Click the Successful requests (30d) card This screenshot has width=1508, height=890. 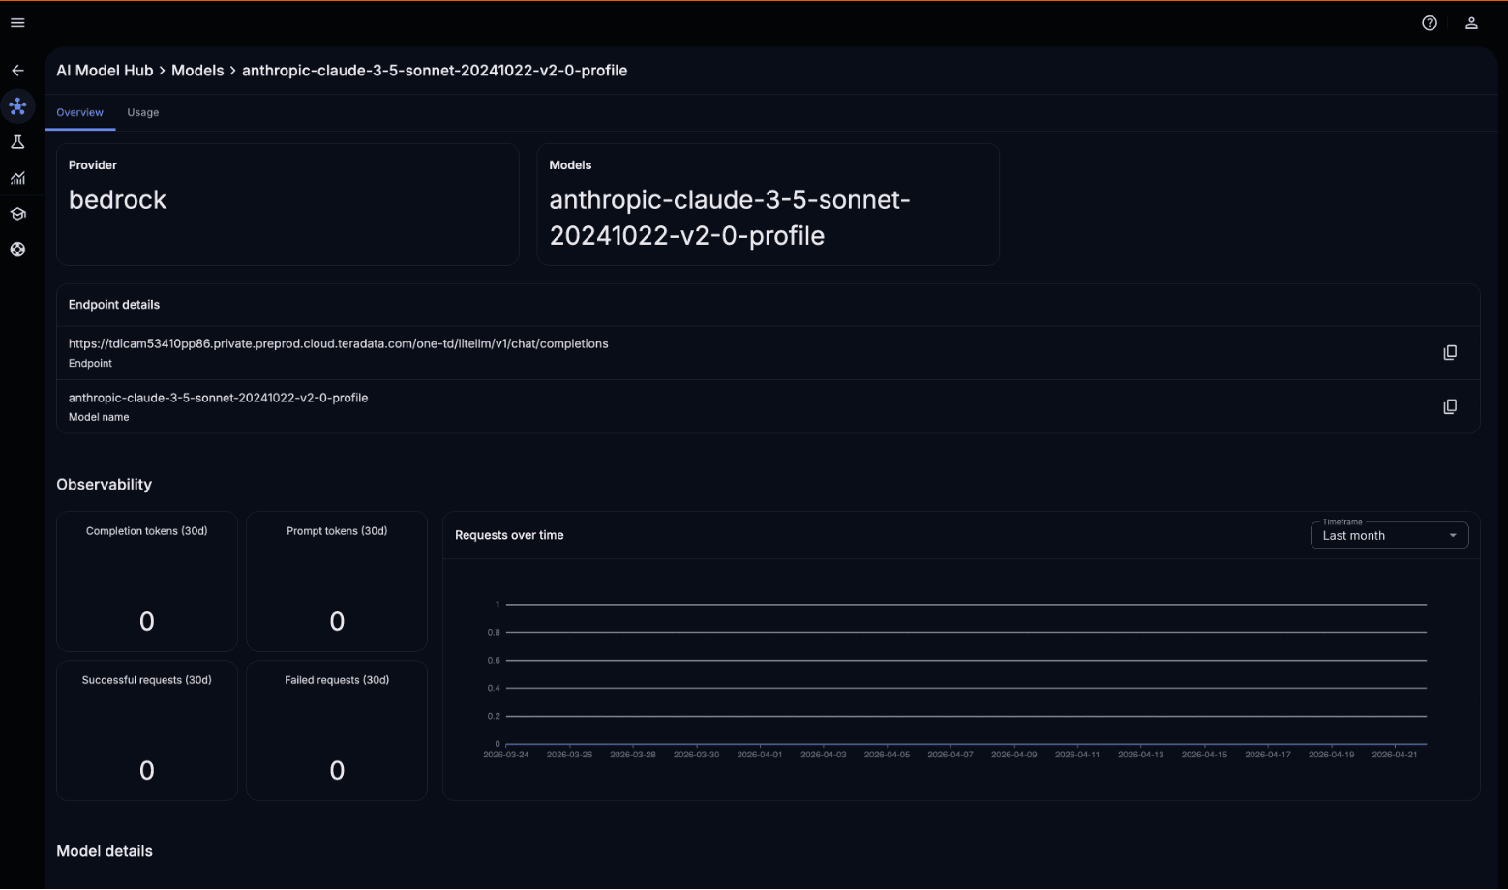pos(147,730)
